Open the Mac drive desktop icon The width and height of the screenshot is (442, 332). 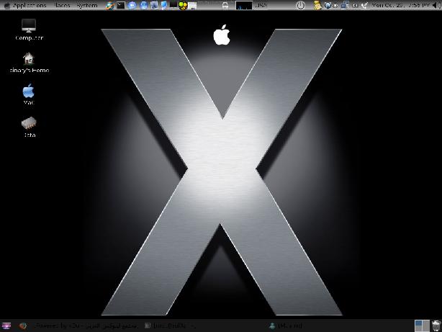point(29,94)
